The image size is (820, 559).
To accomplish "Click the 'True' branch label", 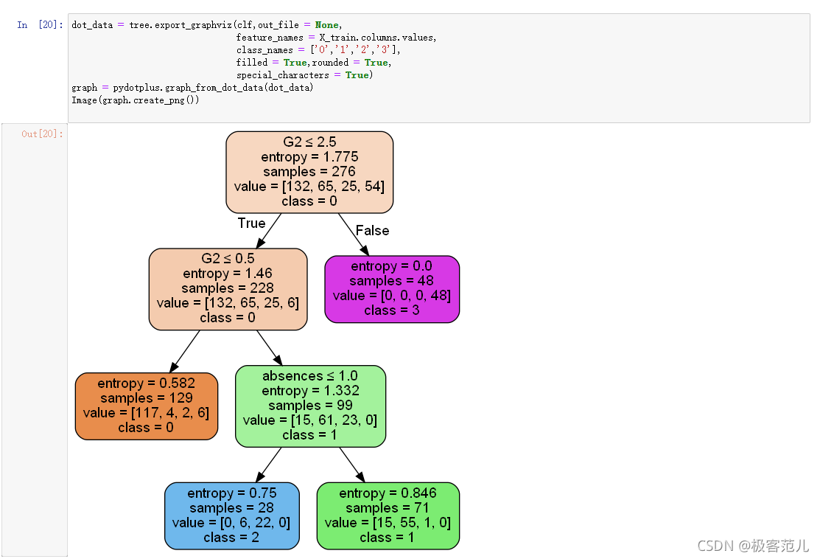I will click(251, 223).
